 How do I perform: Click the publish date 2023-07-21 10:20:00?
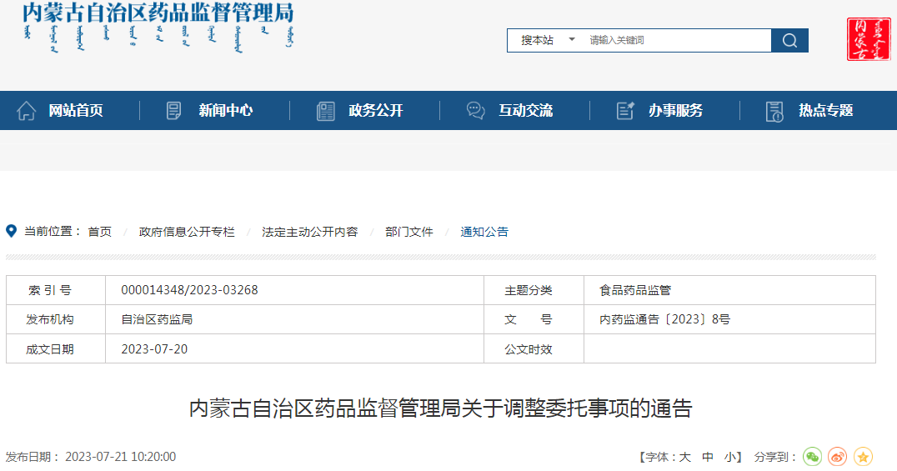pyautogui.click(x=120, y=457)
